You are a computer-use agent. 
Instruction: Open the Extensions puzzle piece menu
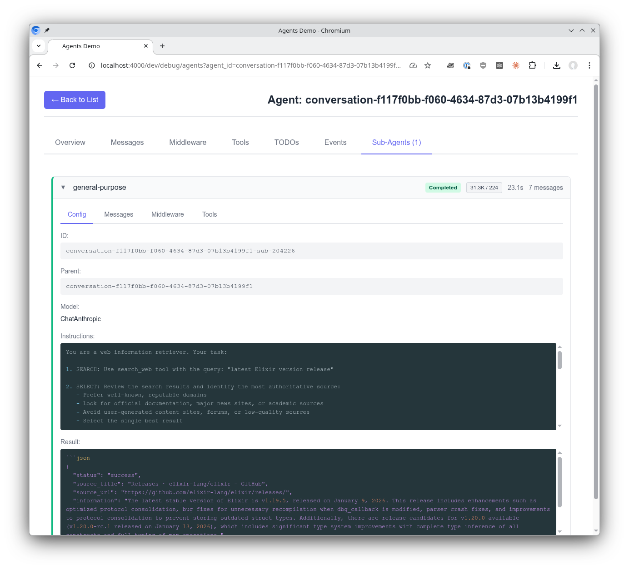pos(532,65)
